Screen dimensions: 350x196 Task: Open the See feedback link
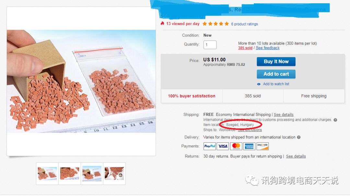(267, 48)
